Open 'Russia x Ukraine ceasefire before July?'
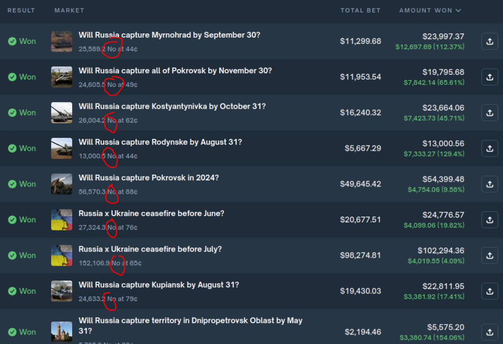The width and height of the screenshot is (503, 344). [x=150, y=249]
